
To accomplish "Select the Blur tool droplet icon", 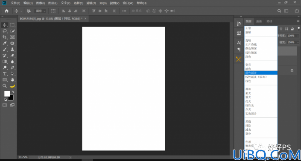I will pyautogui.click(x=12, y=62).
